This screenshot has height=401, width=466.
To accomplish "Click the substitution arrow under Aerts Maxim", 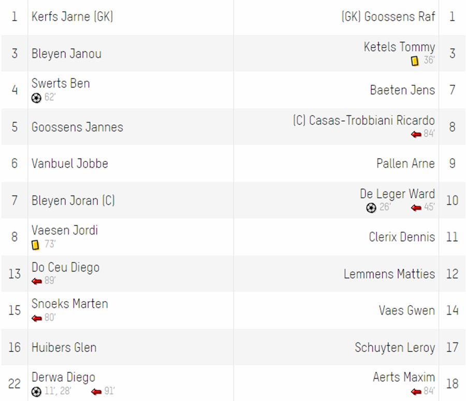I will (x=416, y=392).
